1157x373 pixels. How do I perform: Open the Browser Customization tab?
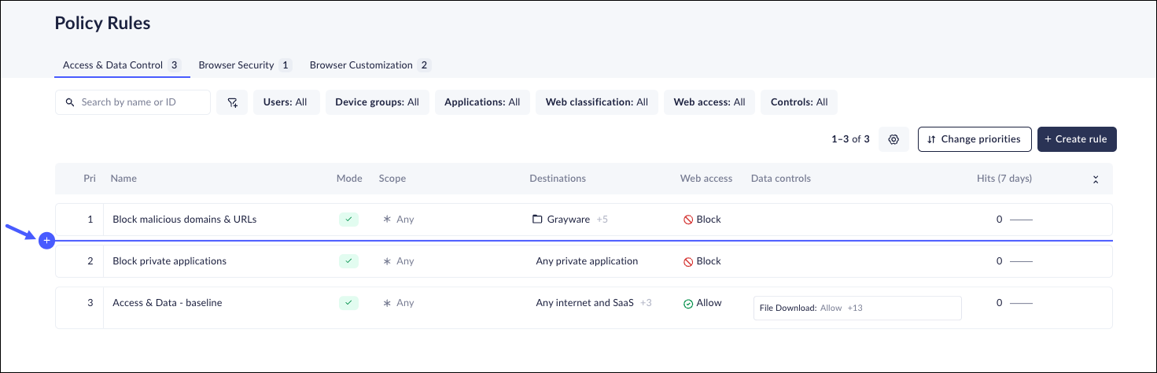[x=369, y=65]
